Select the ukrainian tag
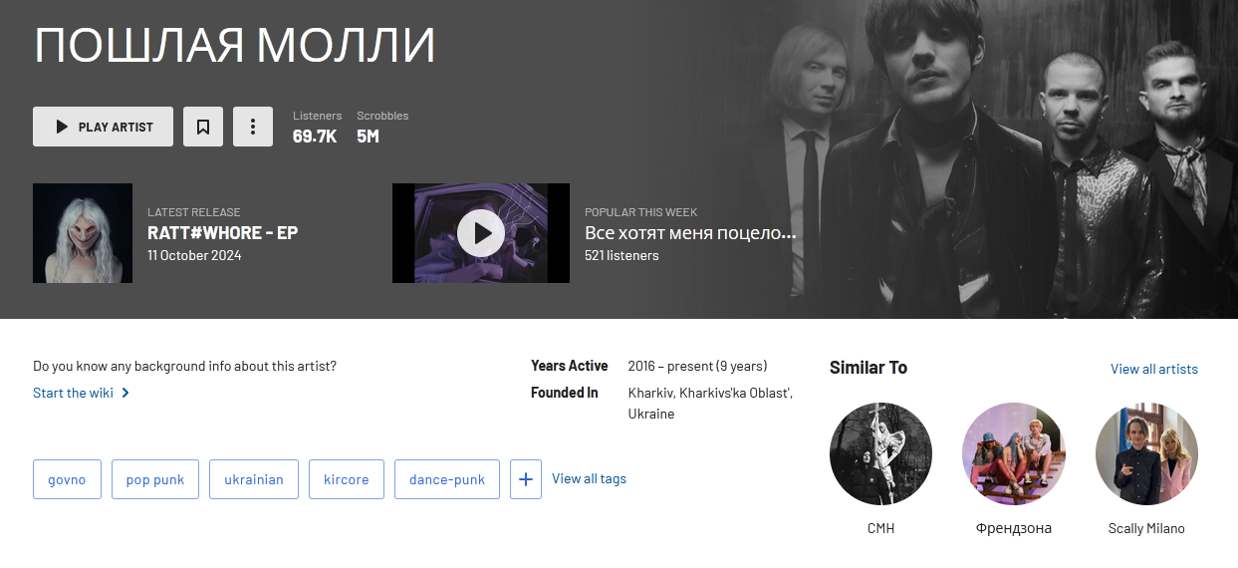 254,479
